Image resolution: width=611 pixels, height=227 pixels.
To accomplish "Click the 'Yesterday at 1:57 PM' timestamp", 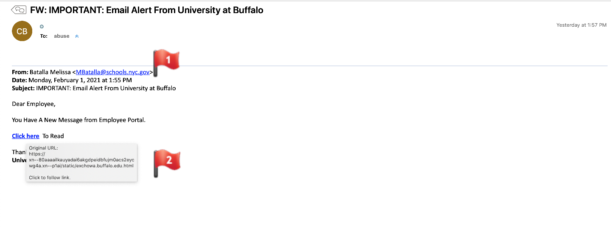I will 581,25.
